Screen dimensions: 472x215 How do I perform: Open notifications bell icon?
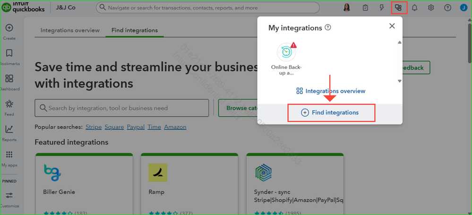tap(415, 8)
